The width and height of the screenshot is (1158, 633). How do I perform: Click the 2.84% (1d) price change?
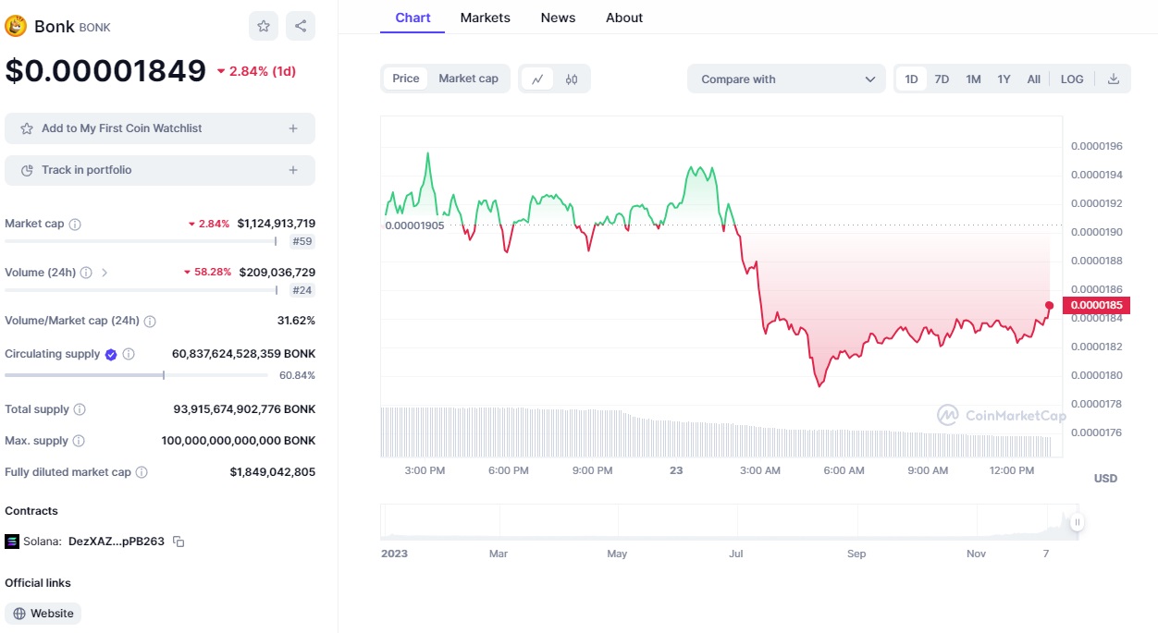tap(256, 71)
